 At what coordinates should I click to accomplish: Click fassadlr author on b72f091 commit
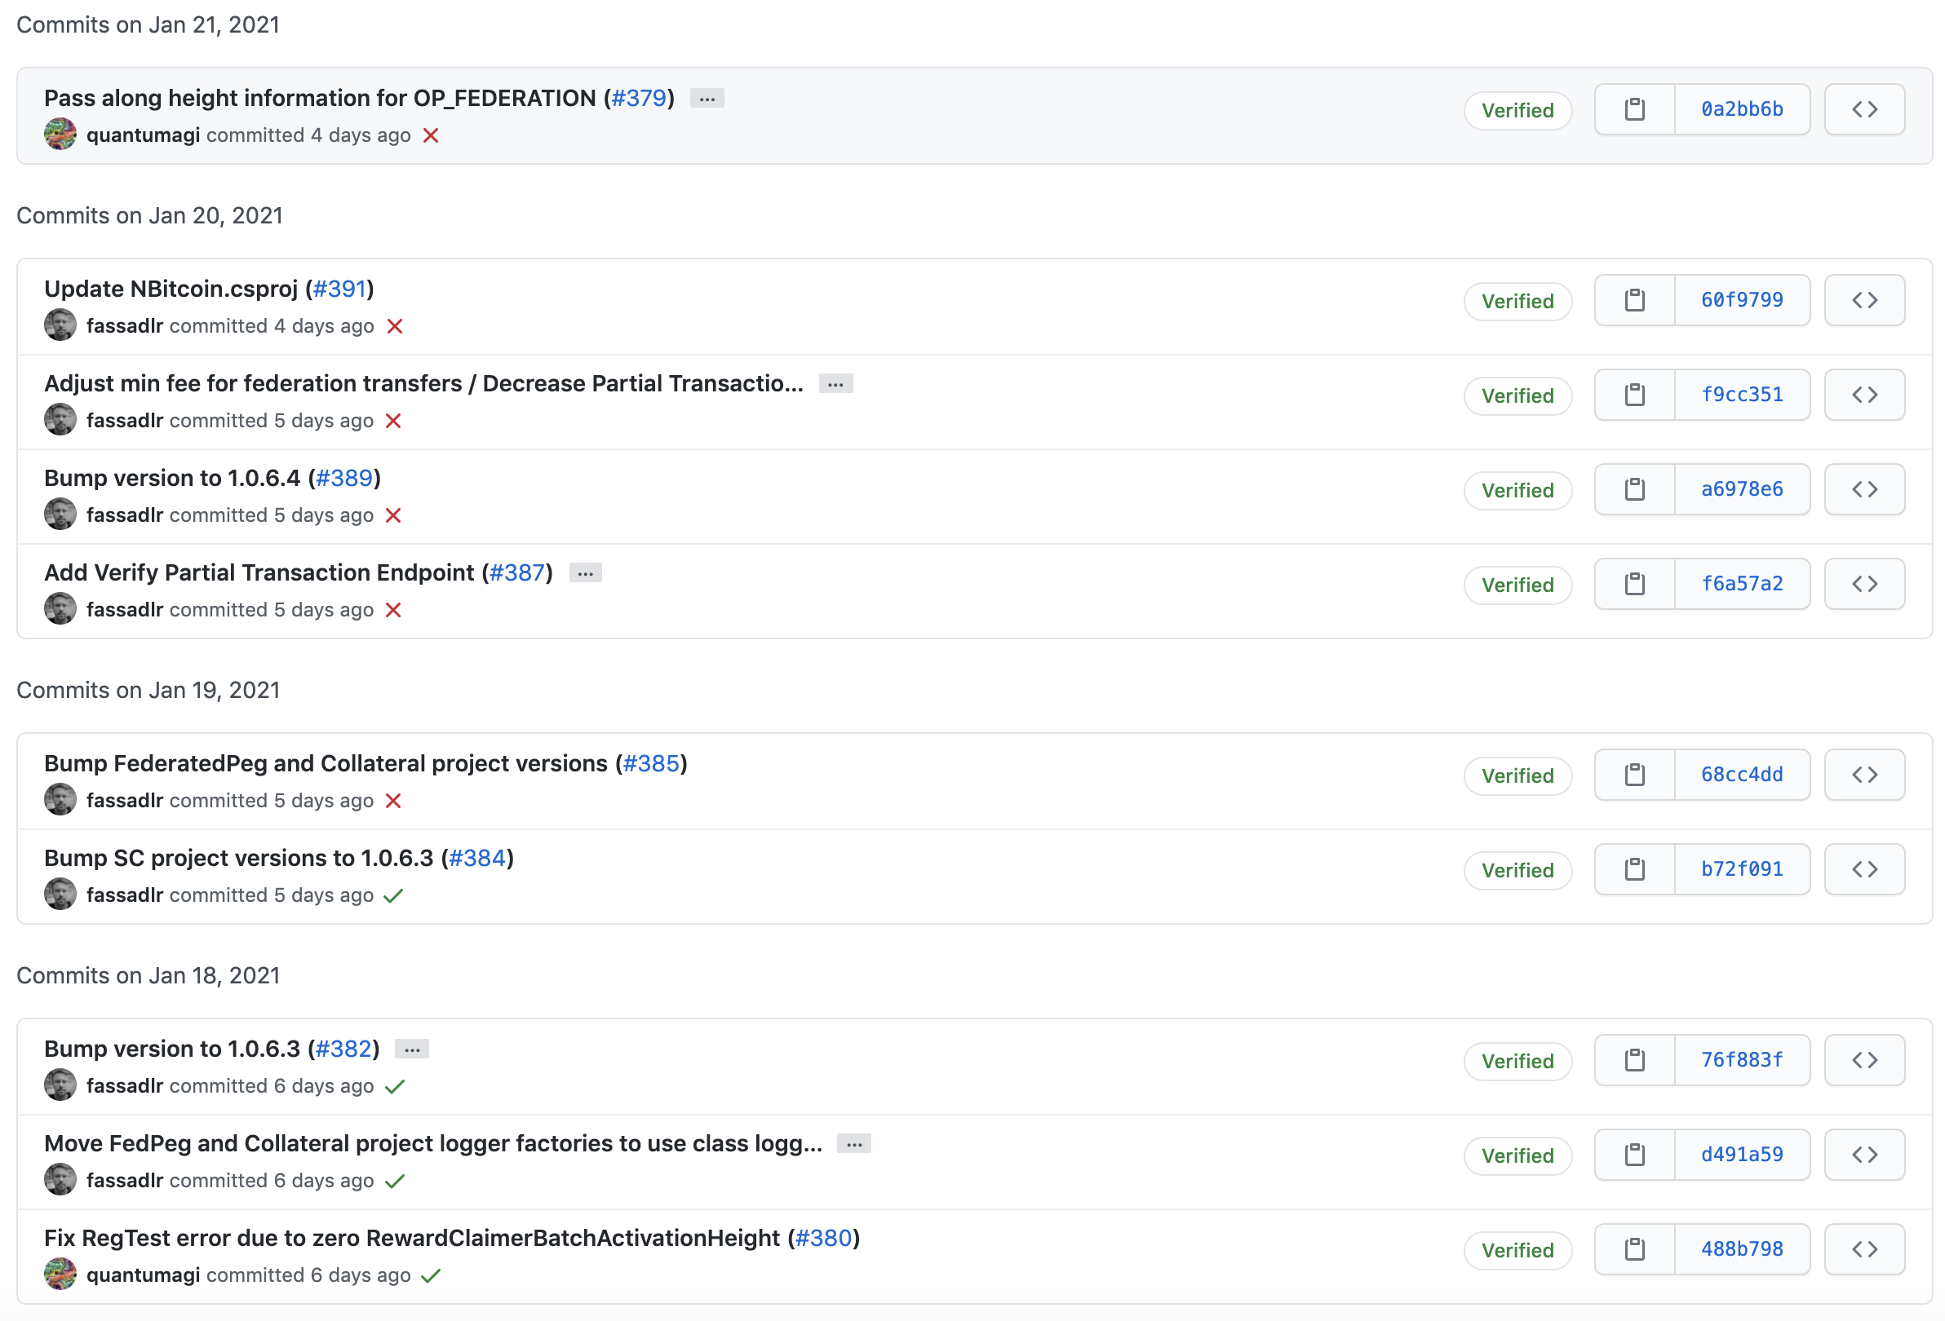point(124,895)
